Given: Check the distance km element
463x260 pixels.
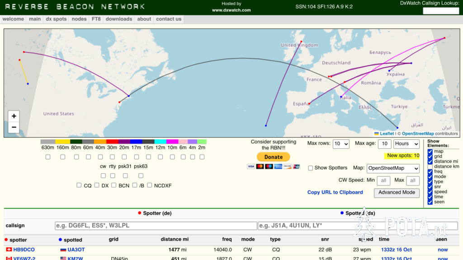Looking at the screenshot, I should [x=430, y=167].
